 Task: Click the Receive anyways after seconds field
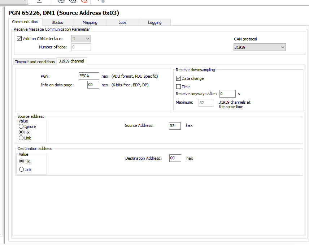point(227,94)
